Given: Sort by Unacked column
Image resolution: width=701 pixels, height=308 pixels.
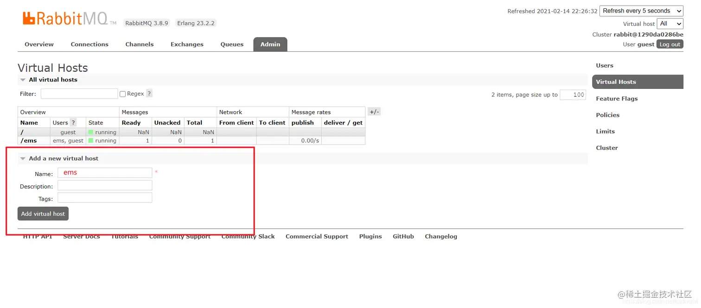Looking at the screenshot, I should [x=167, y=123].
